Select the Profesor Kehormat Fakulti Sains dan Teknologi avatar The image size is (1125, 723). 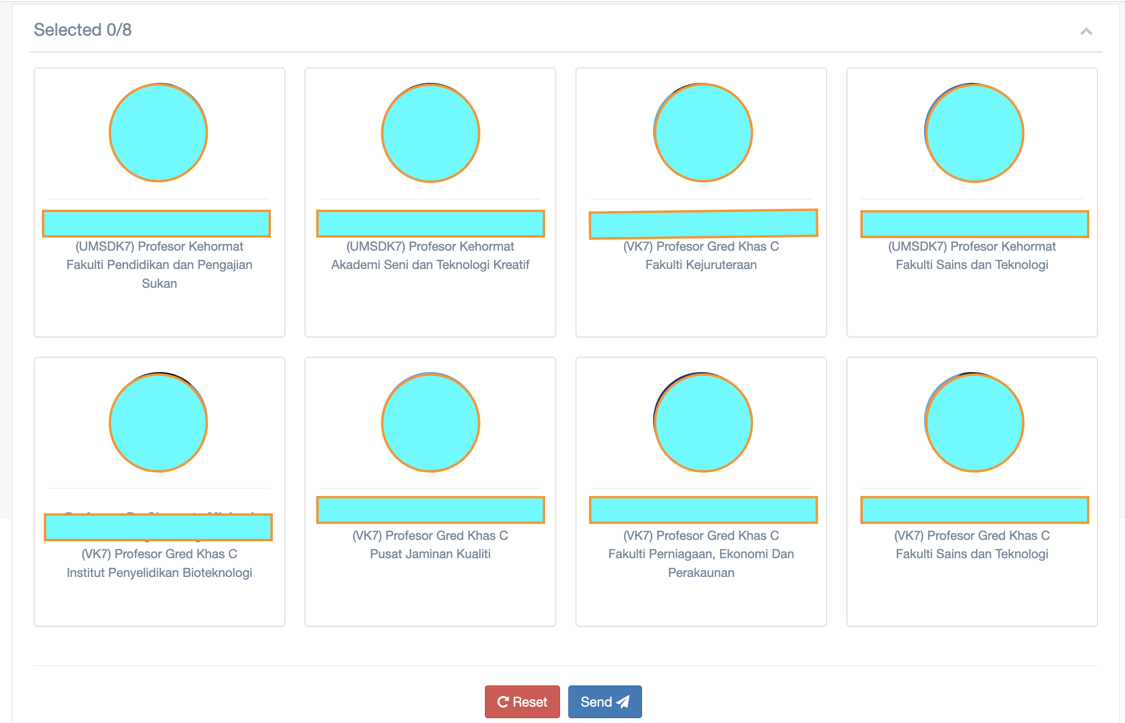point(974,133)
